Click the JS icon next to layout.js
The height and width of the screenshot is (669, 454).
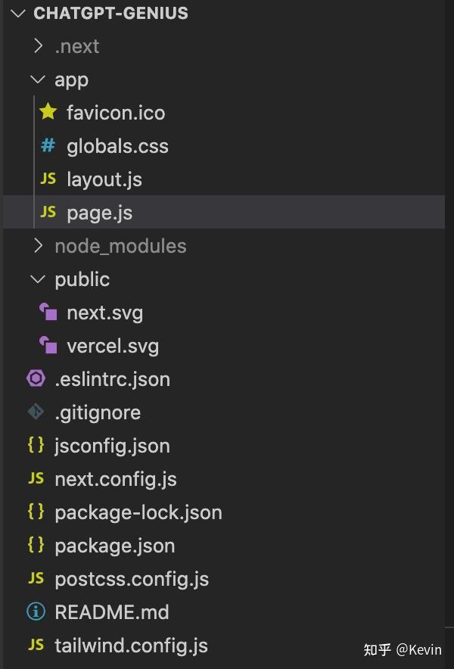tap(48, 179)
